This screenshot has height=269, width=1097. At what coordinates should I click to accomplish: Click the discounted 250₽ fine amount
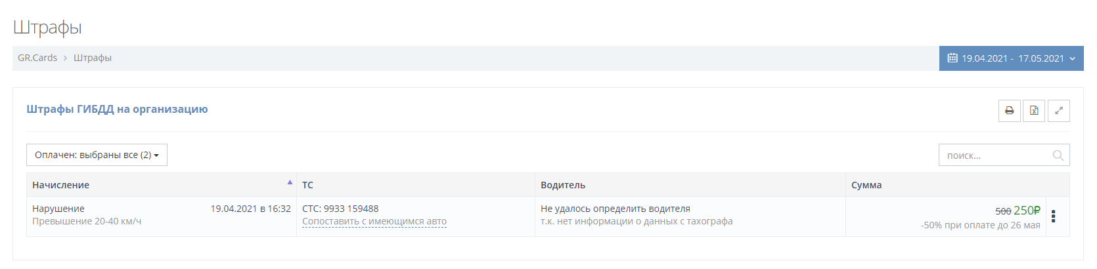(1027, 211)
